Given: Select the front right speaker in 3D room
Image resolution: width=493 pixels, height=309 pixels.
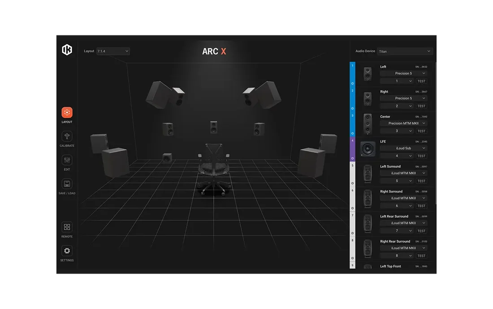Looking at the screenshot, I should (x=259, y=129).
